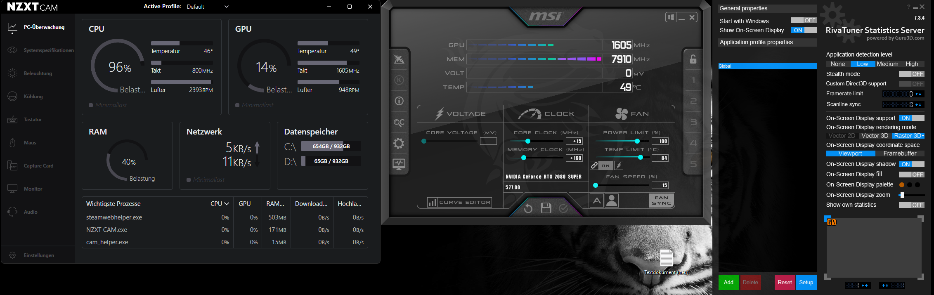The width and height of the screenshot is (934, 295).
Task: Click the Windows startup icon in Afterburner
Action: [671, 17]
